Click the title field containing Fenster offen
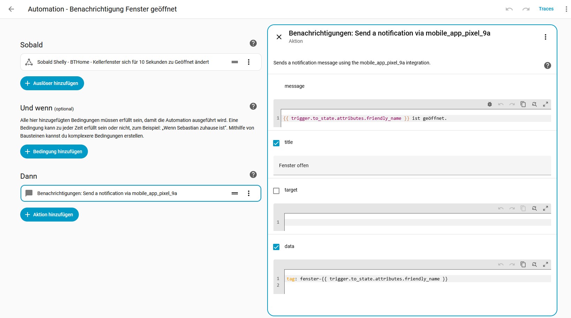The width and height of the screenshot is (571, 318). pos(412,165)
